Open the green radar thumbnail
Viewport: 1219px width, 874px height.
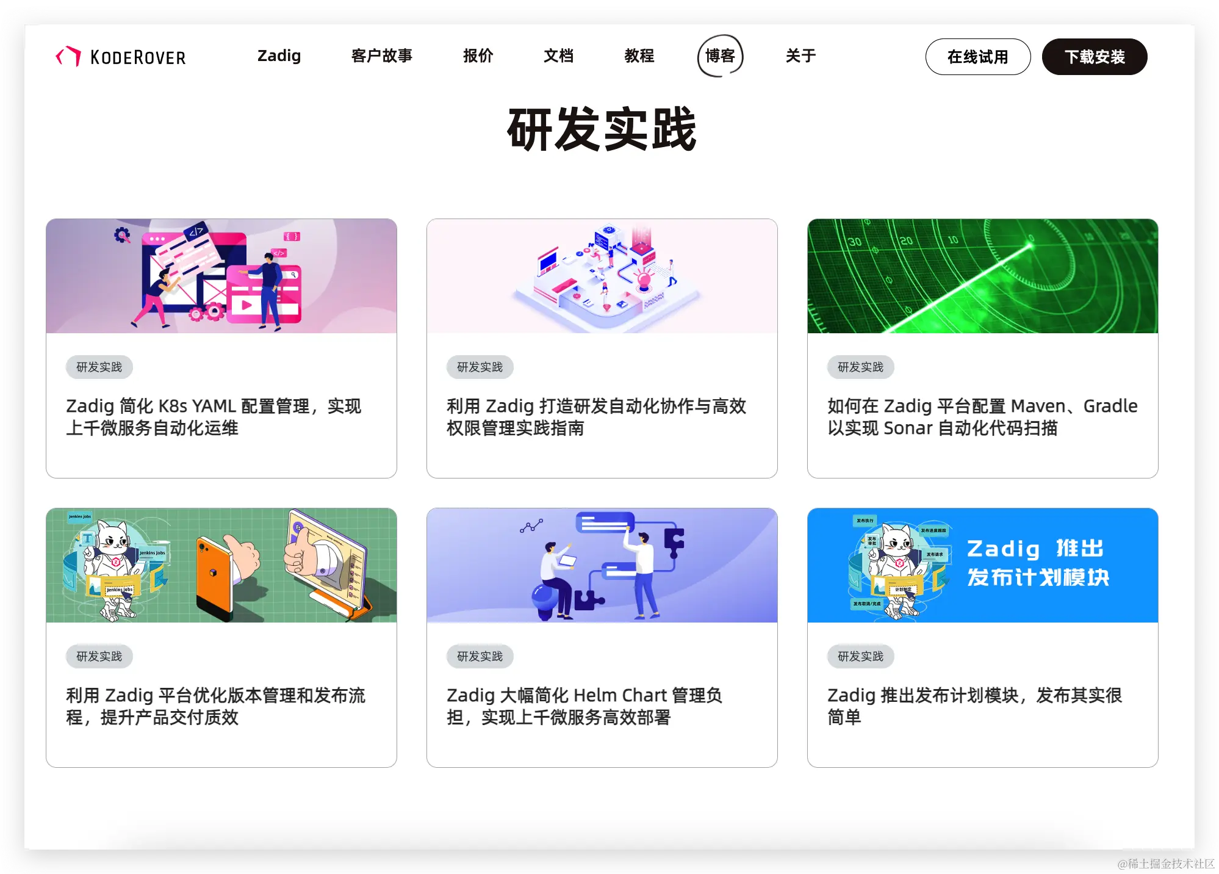[983, 276]
